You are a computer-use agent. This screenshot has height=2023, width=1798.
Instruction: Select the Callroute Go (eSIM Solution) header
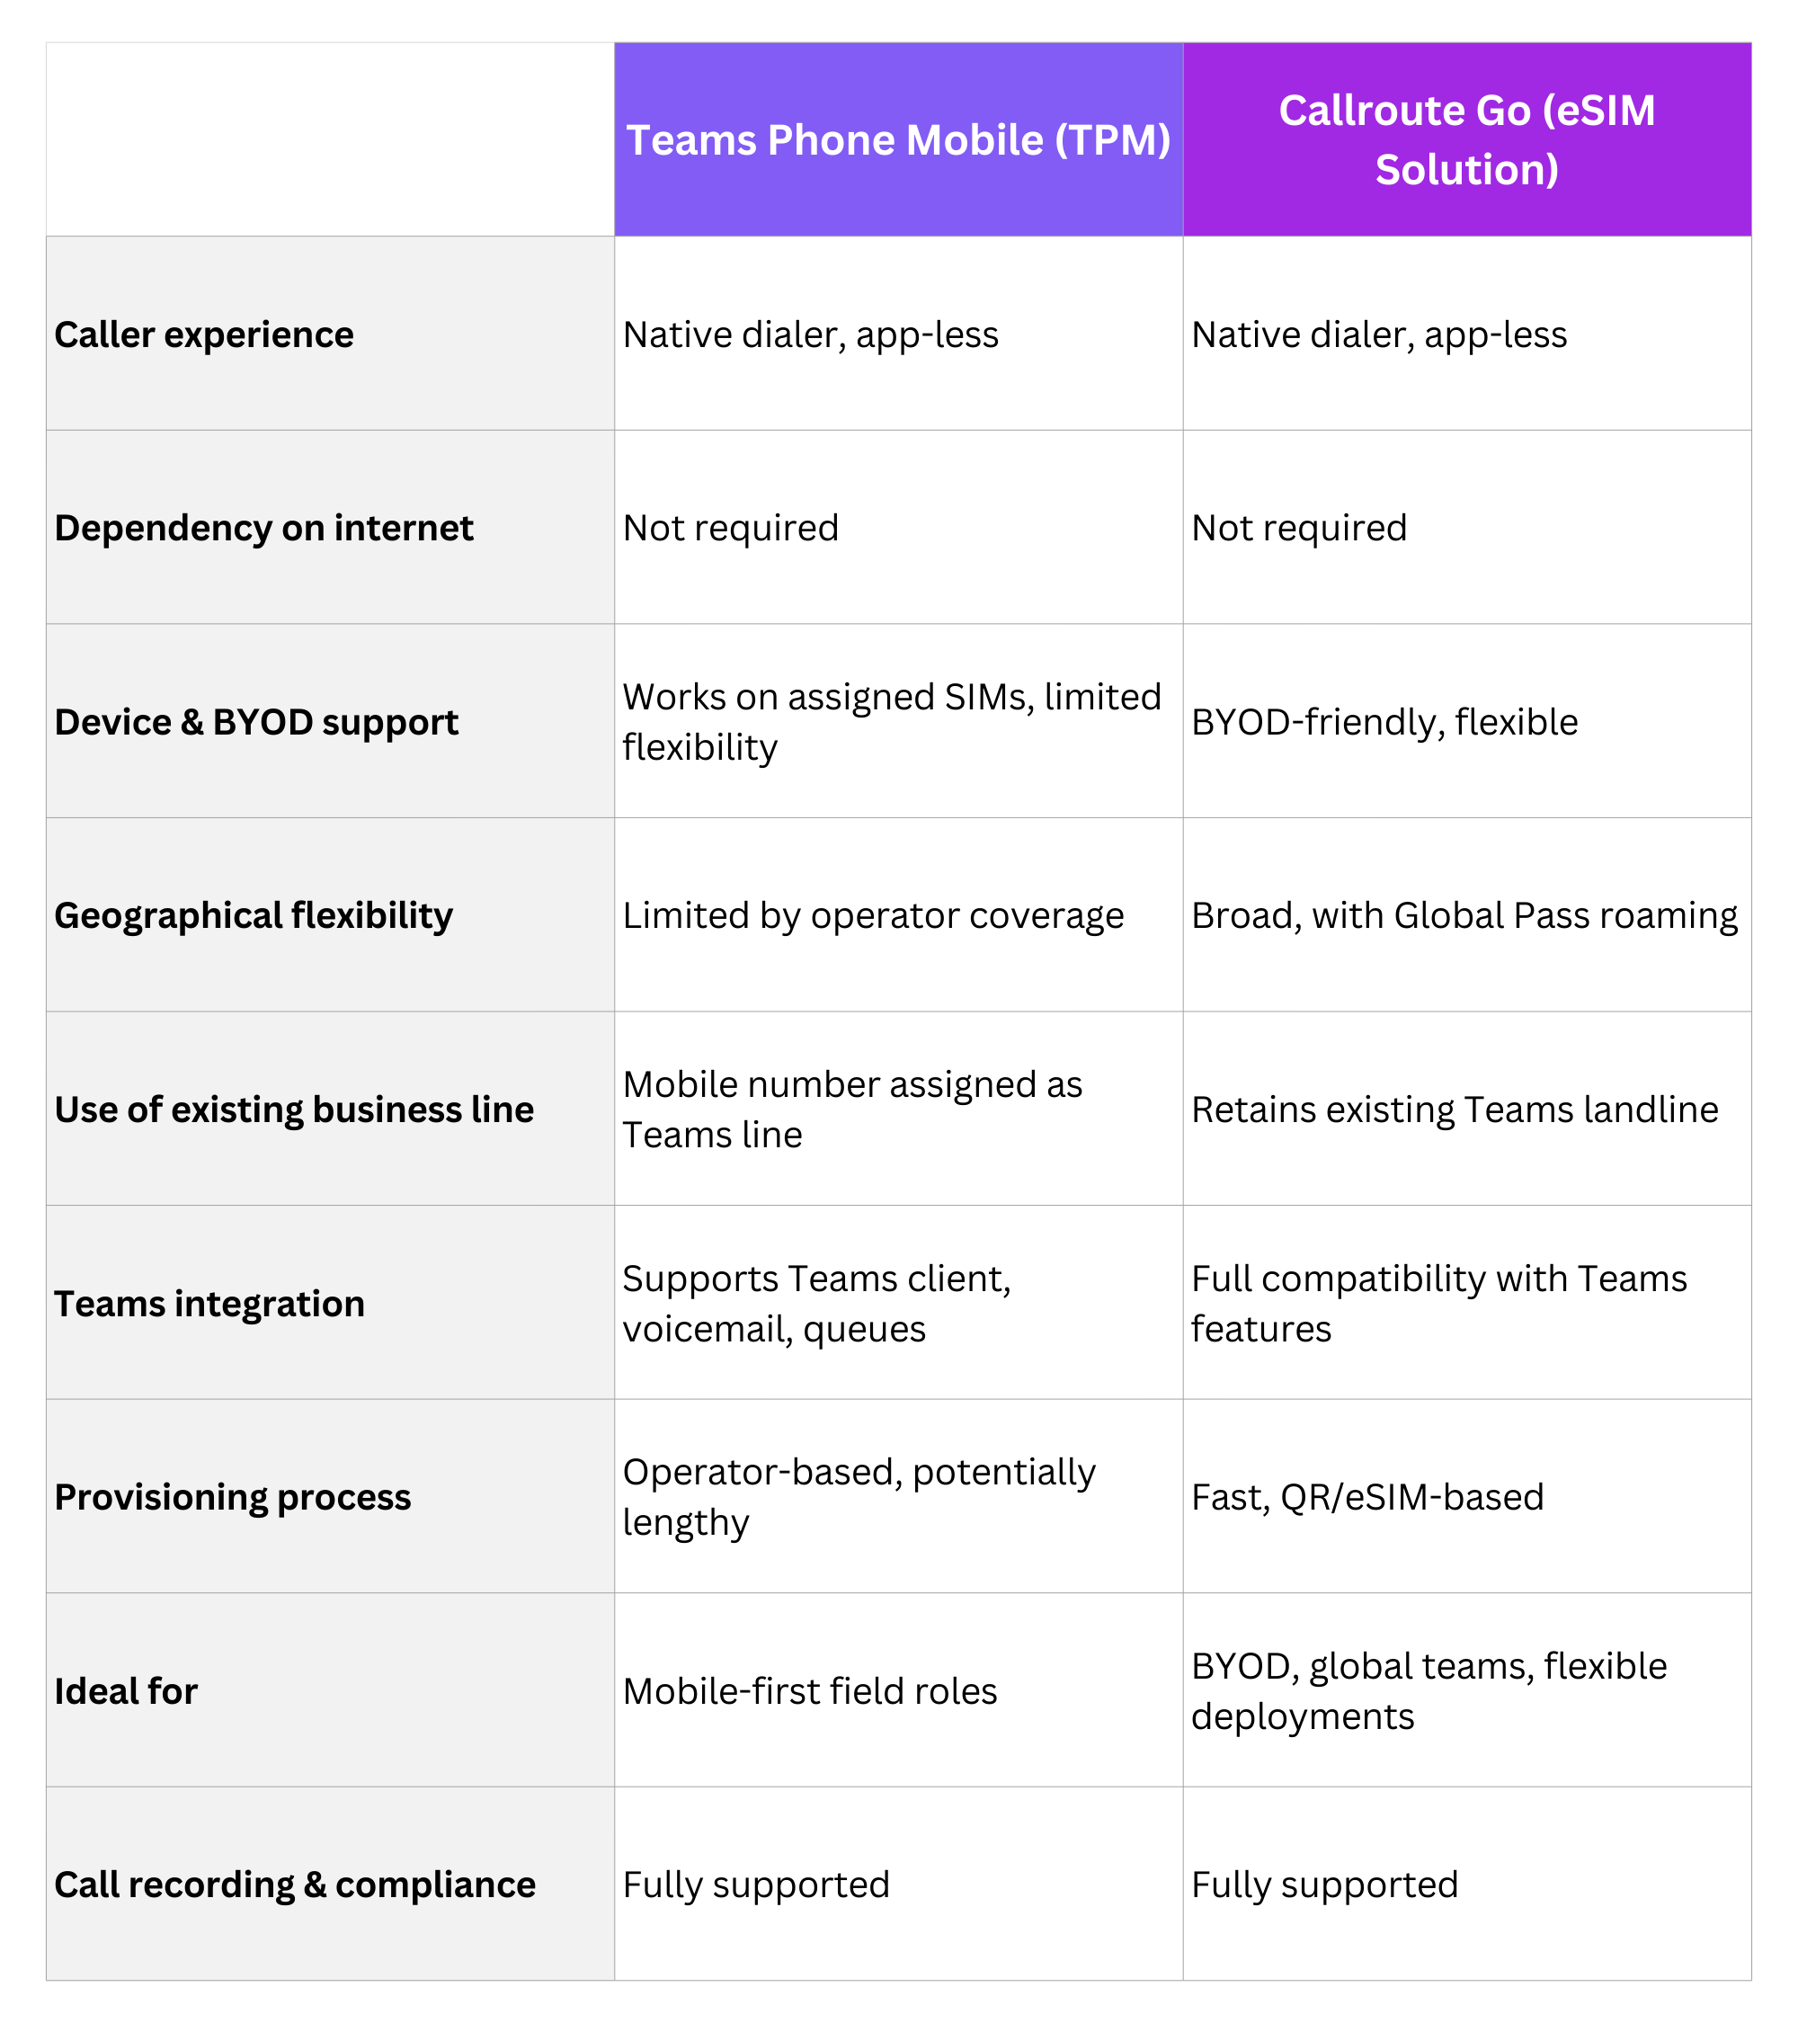click(x=1466, y=139)
